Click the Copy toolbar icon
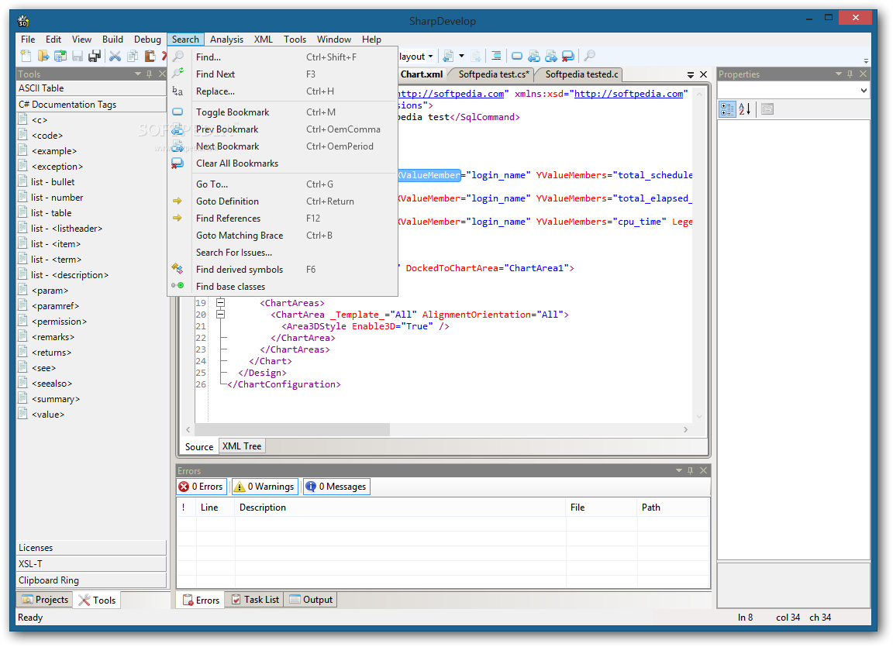The height and width of the screenshot is (647, 893). point(132,56)
